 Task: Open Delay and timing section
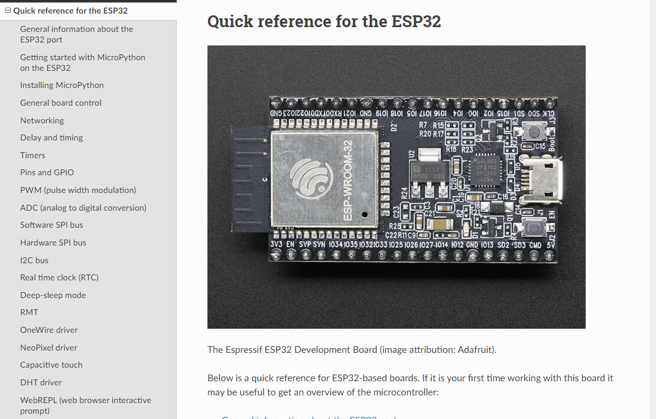coord(51,138)
